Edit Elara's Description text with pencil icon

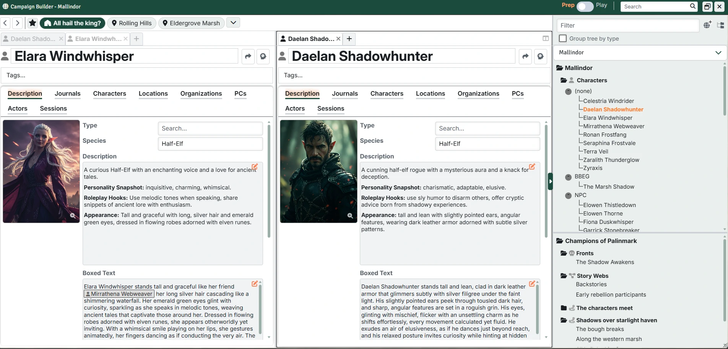pos(255,166)
